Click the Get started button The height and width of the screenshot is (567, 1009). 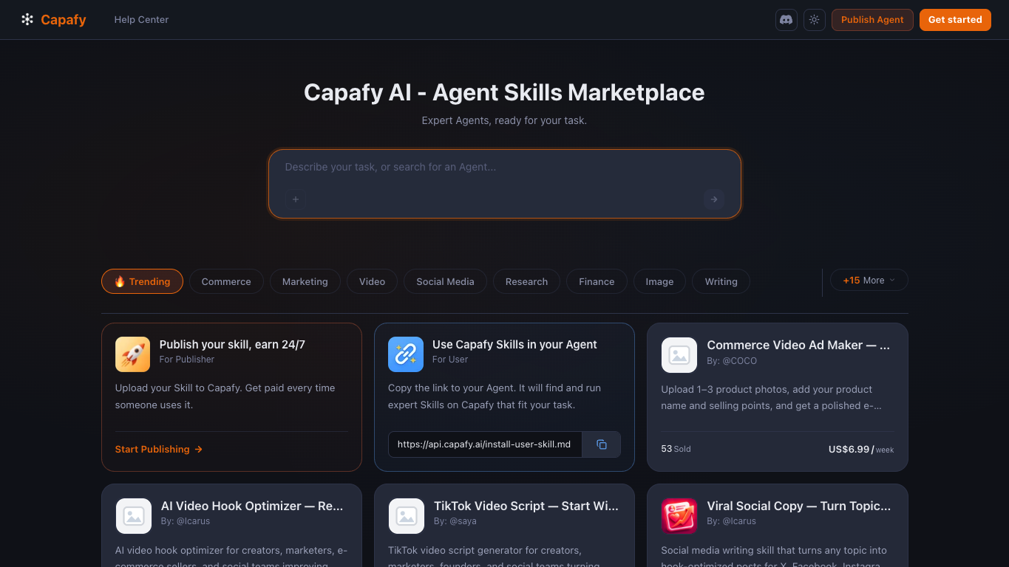[955, 20]
